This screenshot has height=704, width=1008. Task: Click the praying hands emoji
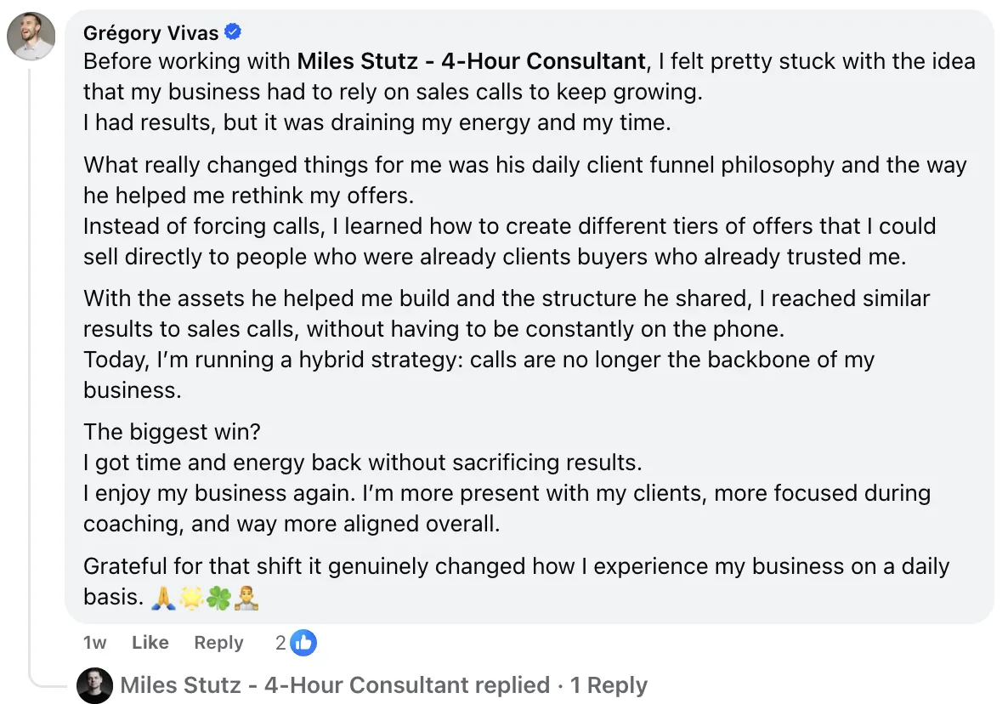point(163,599)
